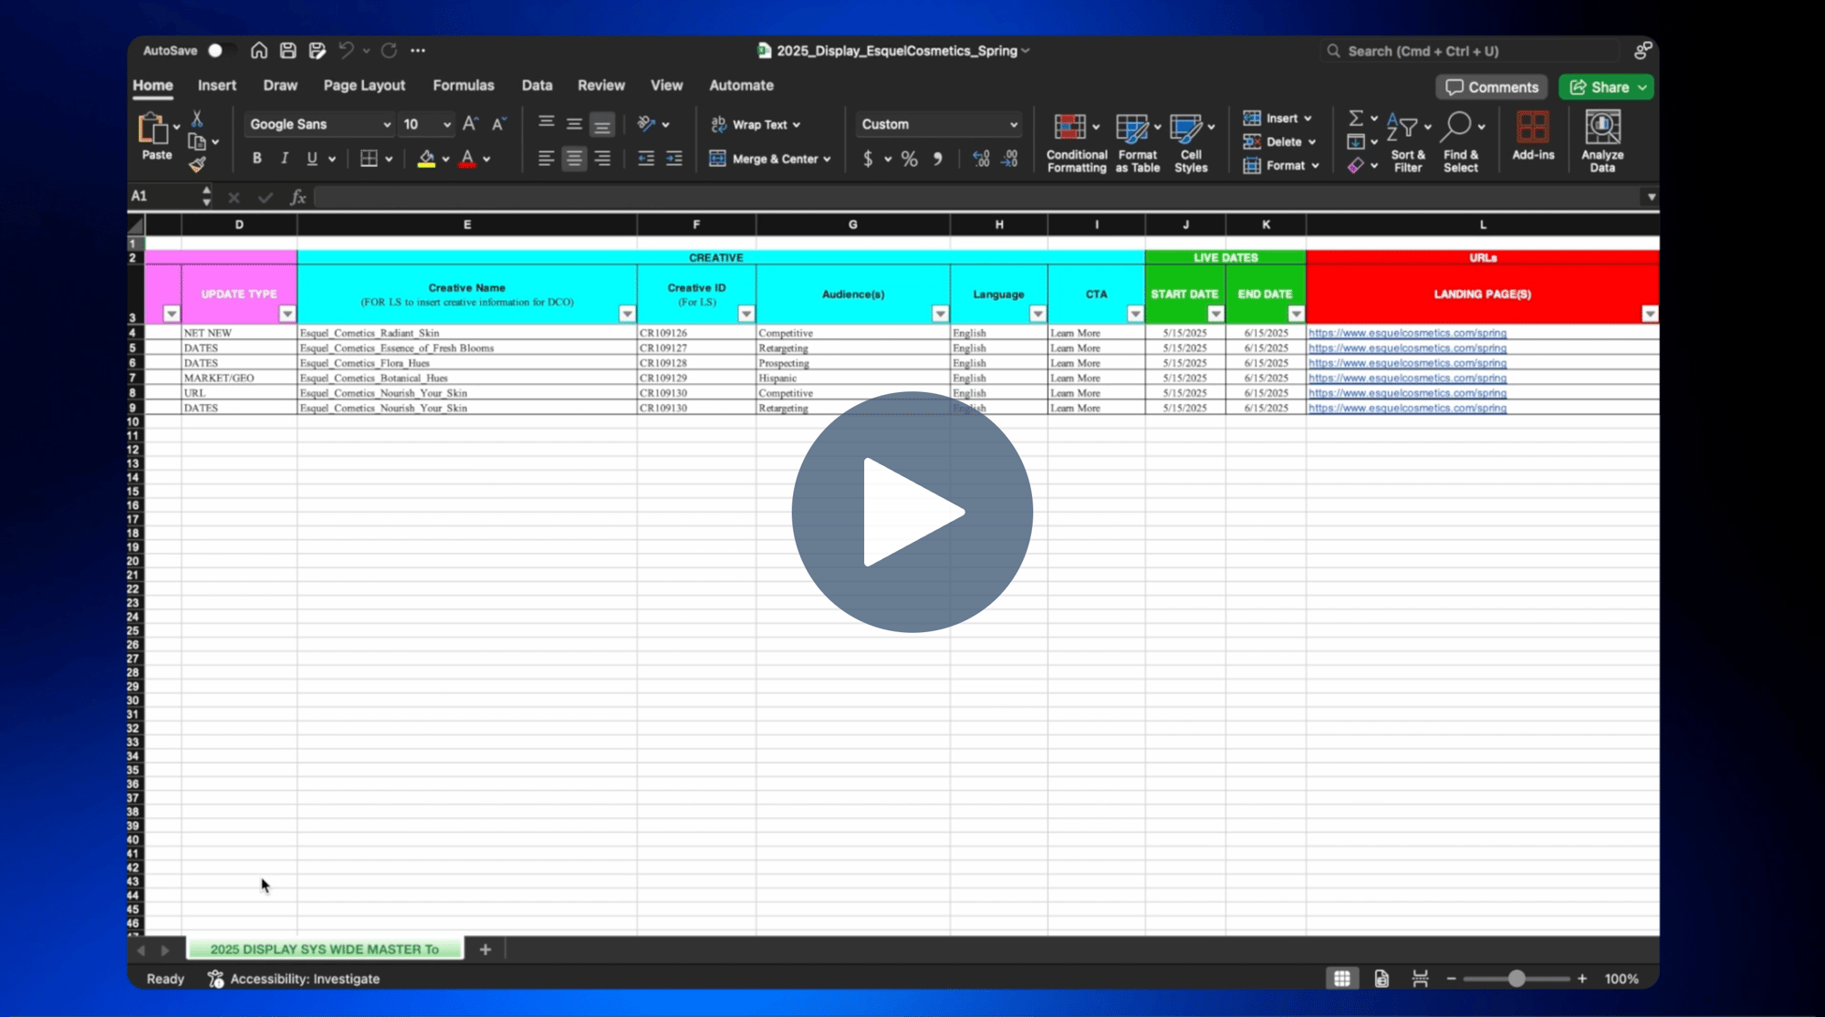Screen dimensions: 1825x1017
Task: Click the Save icon in title bar
Action: [x=288, y=50]
